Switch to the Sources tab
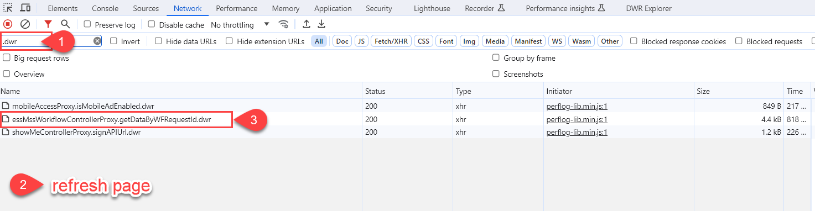 tap(146, 8)
